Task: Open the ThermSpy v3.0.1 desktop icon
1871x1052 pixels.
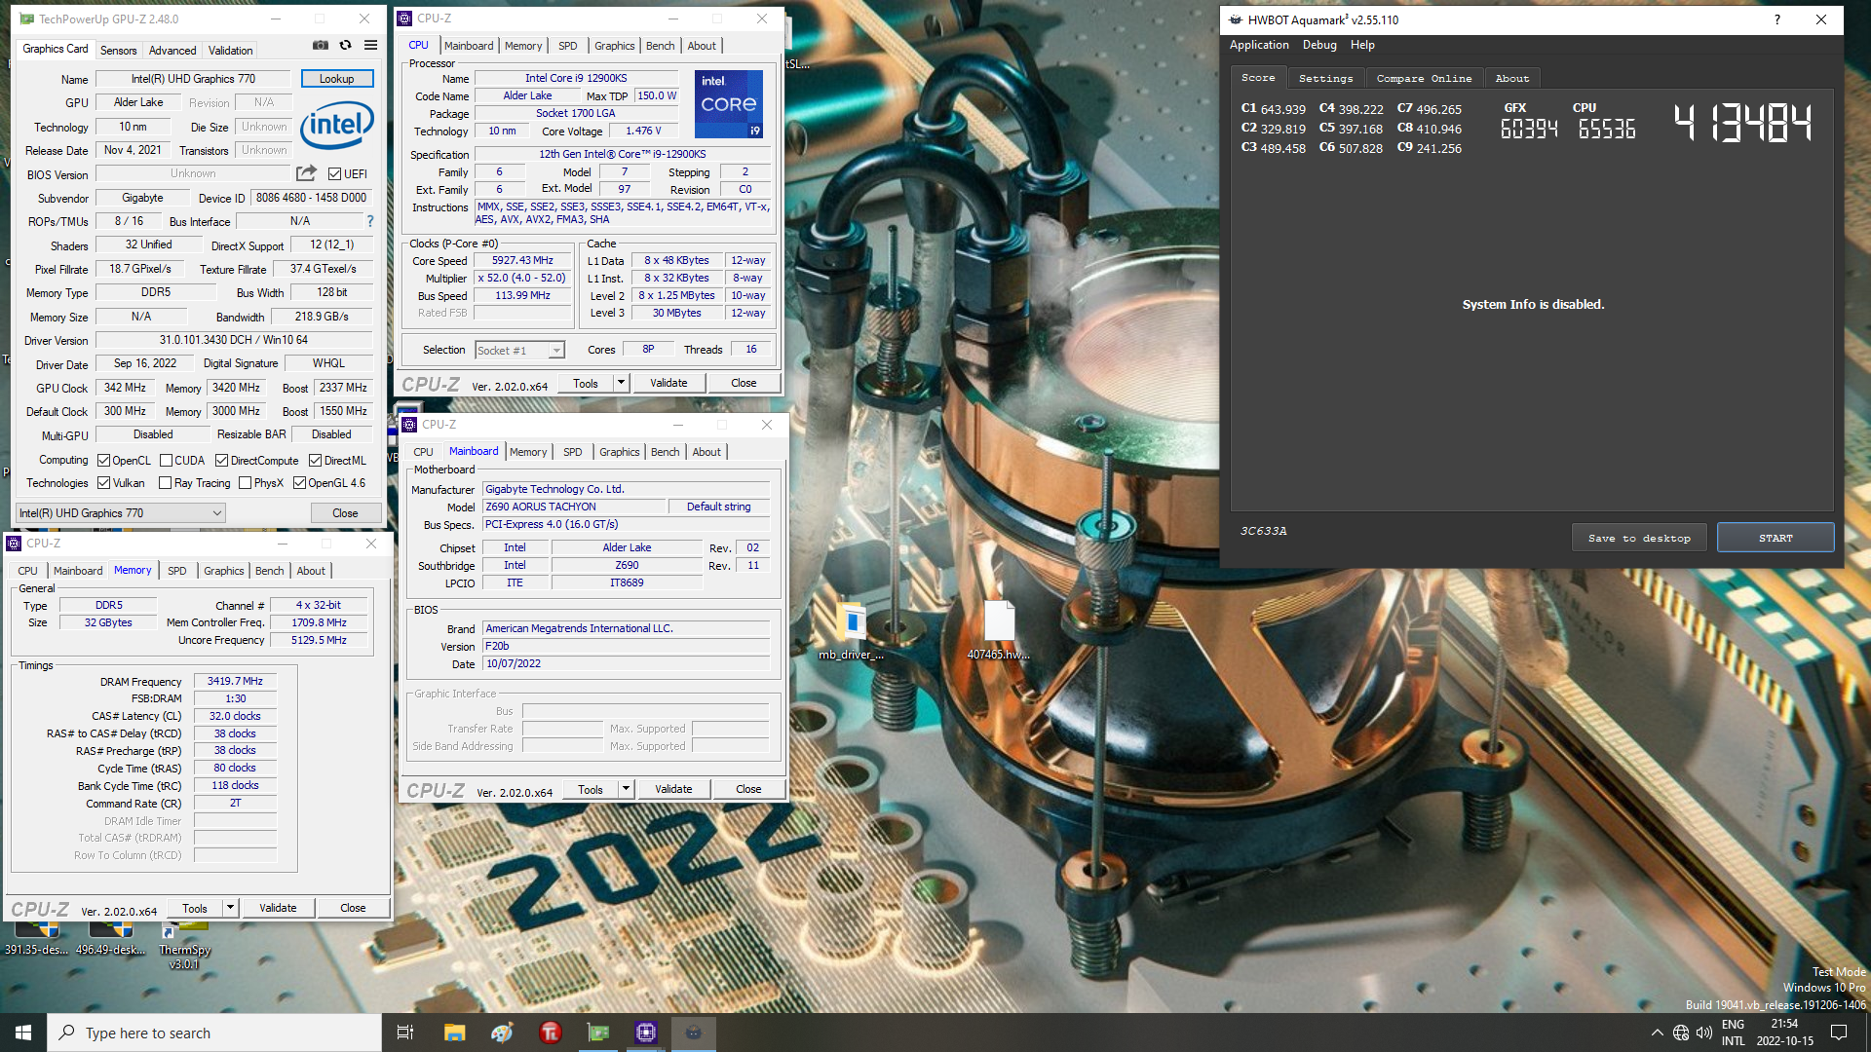Action: click(x=184, y=942)
